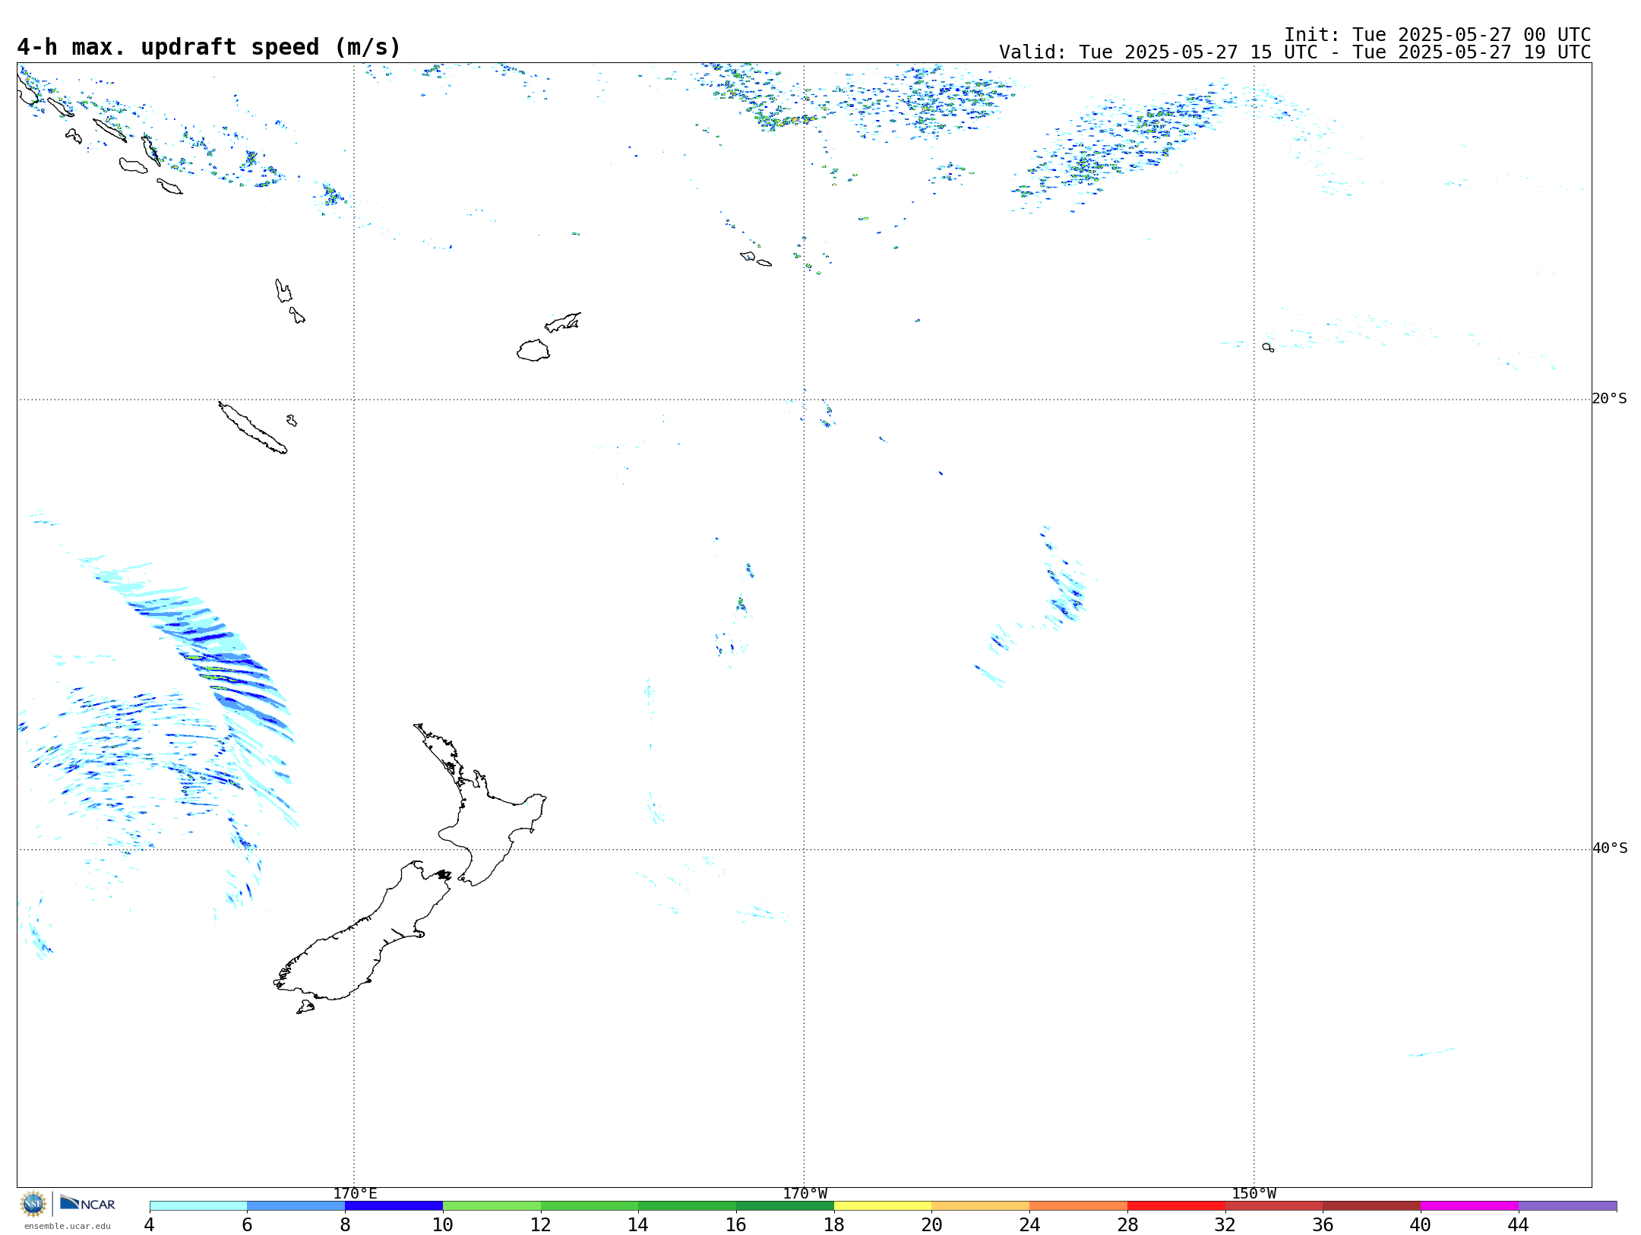Click the 170°W longitude label
This screenshot has height=1235, width=1641.
tap(805, 1193)
